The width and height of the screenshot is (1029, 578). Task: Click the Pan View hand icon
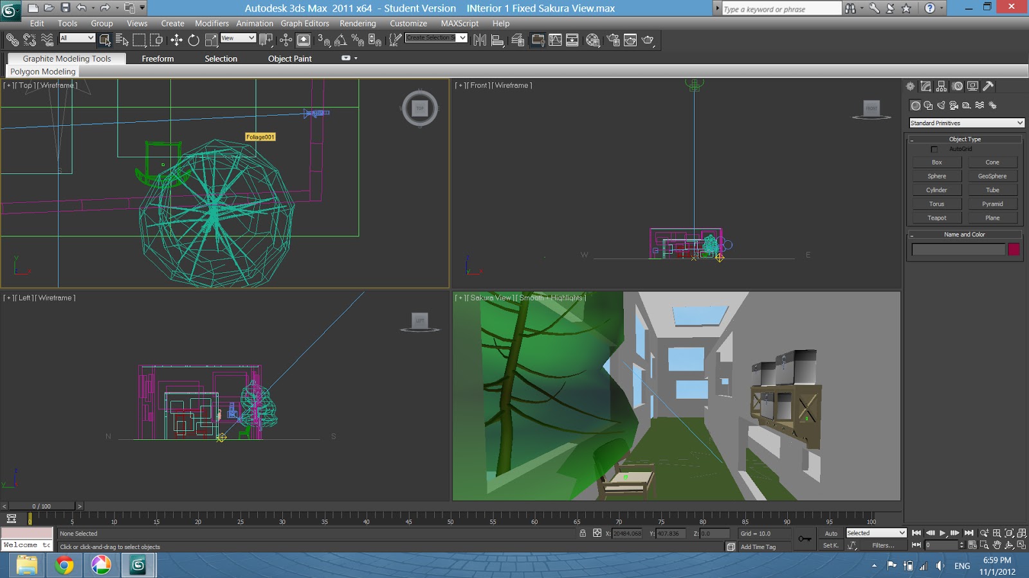pyautogui.click(x=997, y=545)
